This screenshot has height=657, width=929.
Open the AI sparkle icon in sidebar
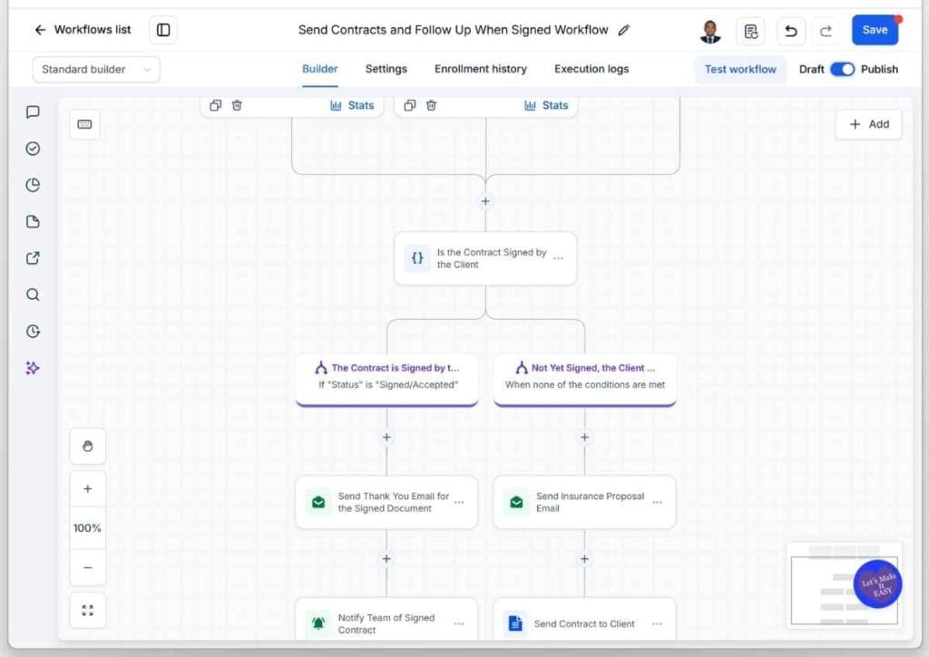click(33, 368)
